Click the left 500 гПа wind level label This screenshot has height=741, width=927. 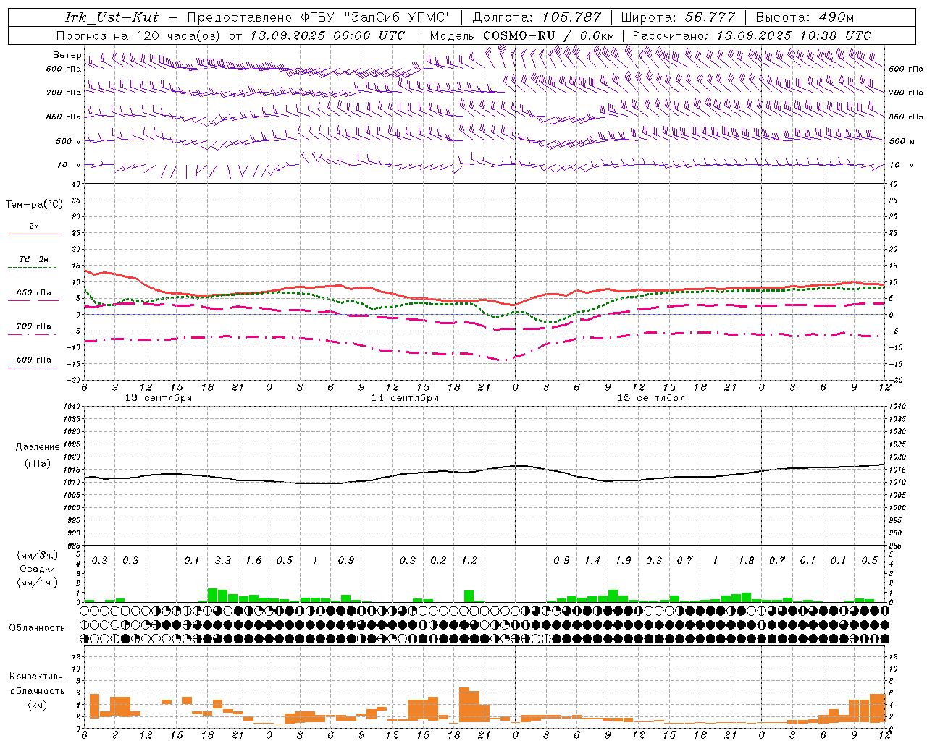(x=64, y=69)
